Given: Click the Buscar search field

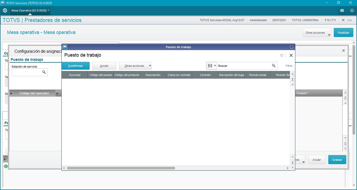Looking at the screenshot, I should tap(244, 66).
